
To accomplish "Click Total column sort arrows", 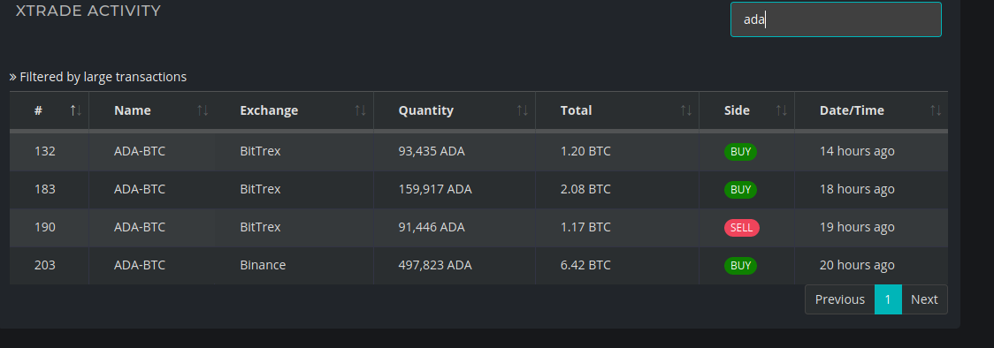I will click(686, 110).
